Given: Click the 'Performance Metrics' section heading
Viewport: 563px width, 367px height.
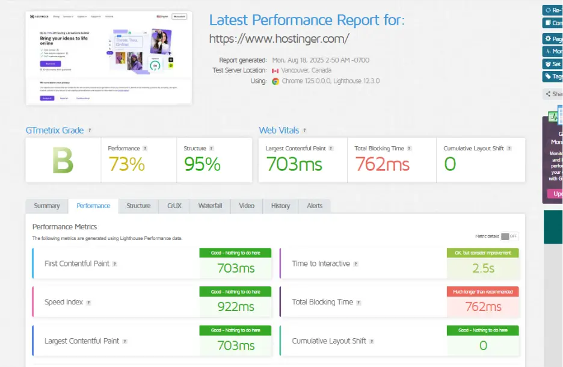Looking at the screenshot, I should [64, 227].
